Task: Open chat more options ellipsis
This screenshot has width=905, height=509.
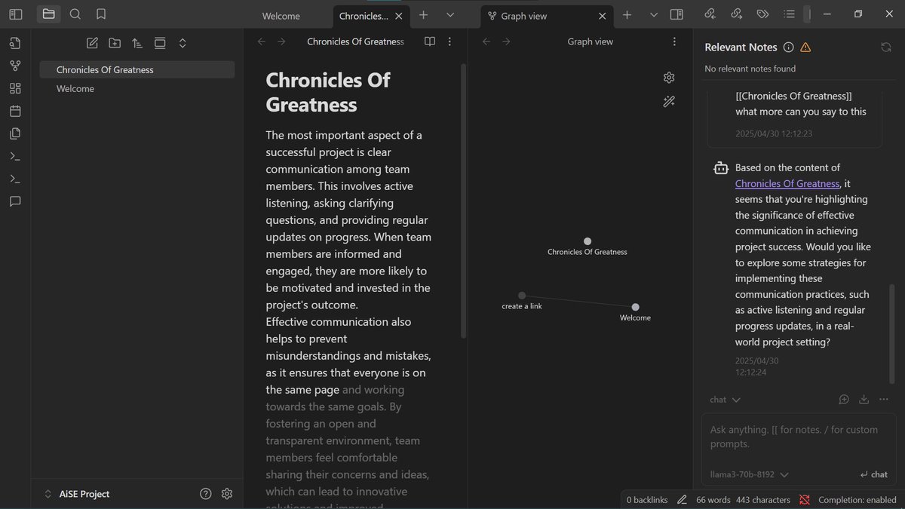Action: click(x=885, y=400)
